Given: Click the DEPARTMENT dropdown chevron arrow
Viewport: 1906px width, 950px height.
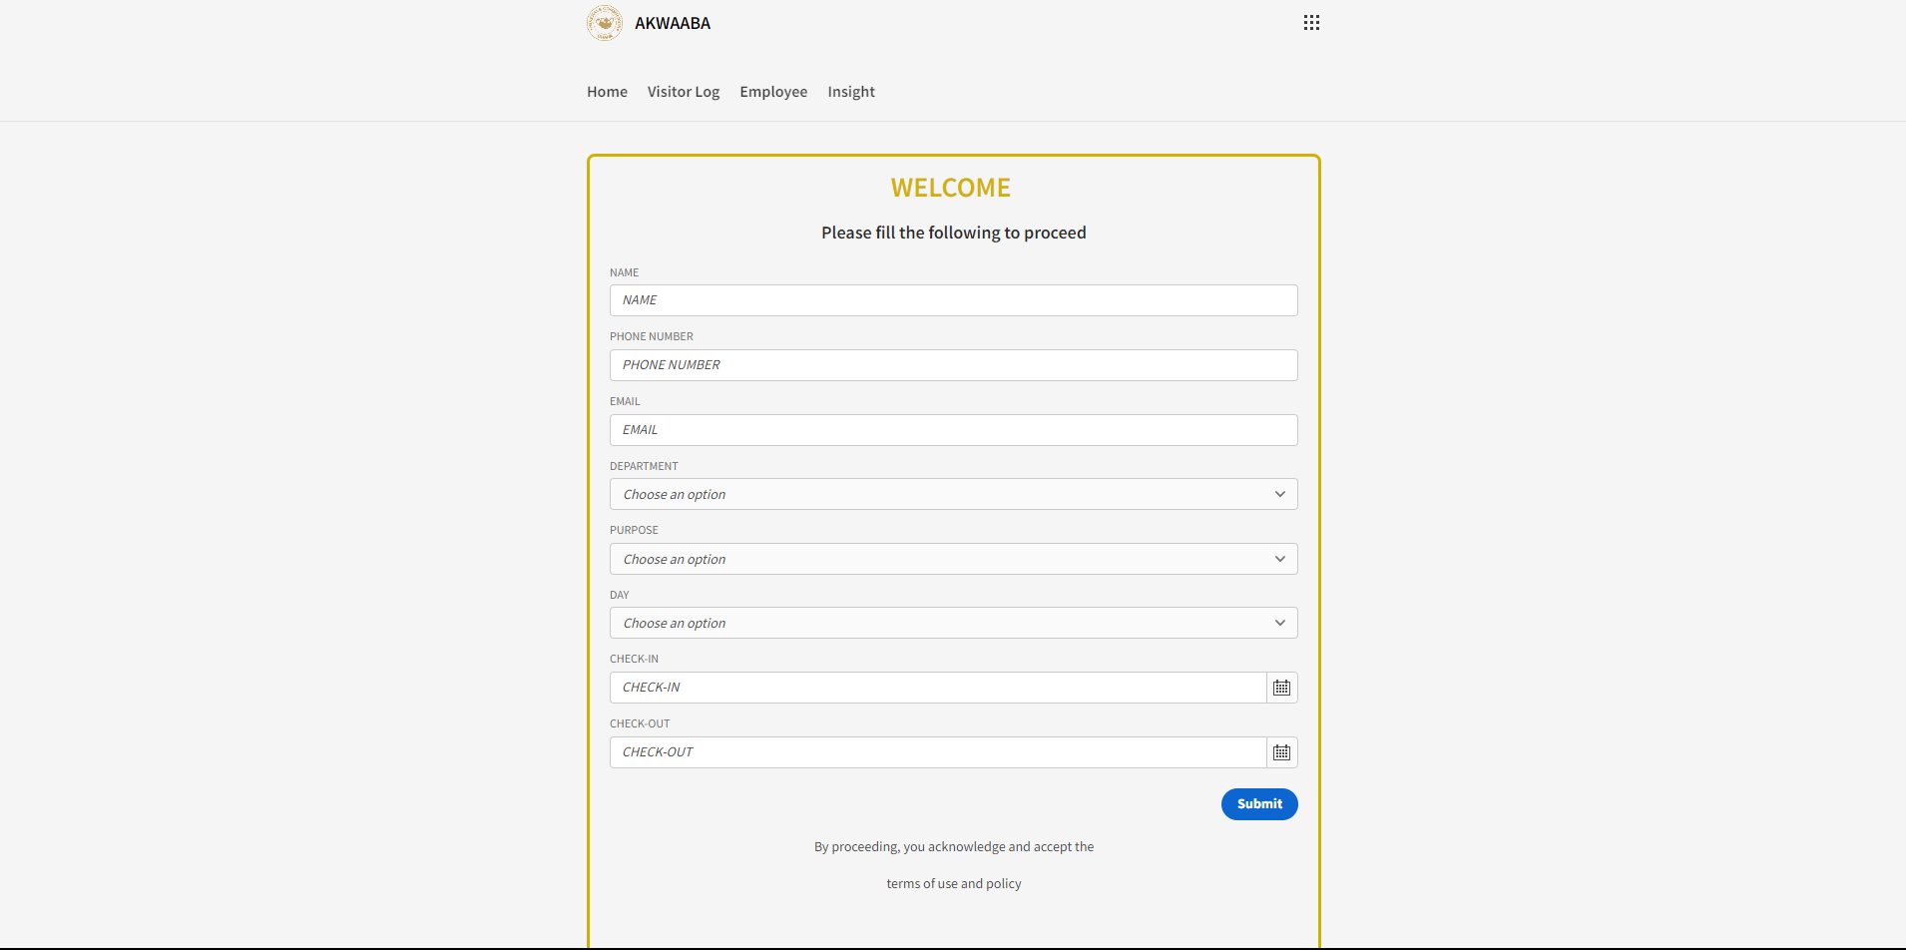Looking at the screenshot, I should tap(1280, 495).
